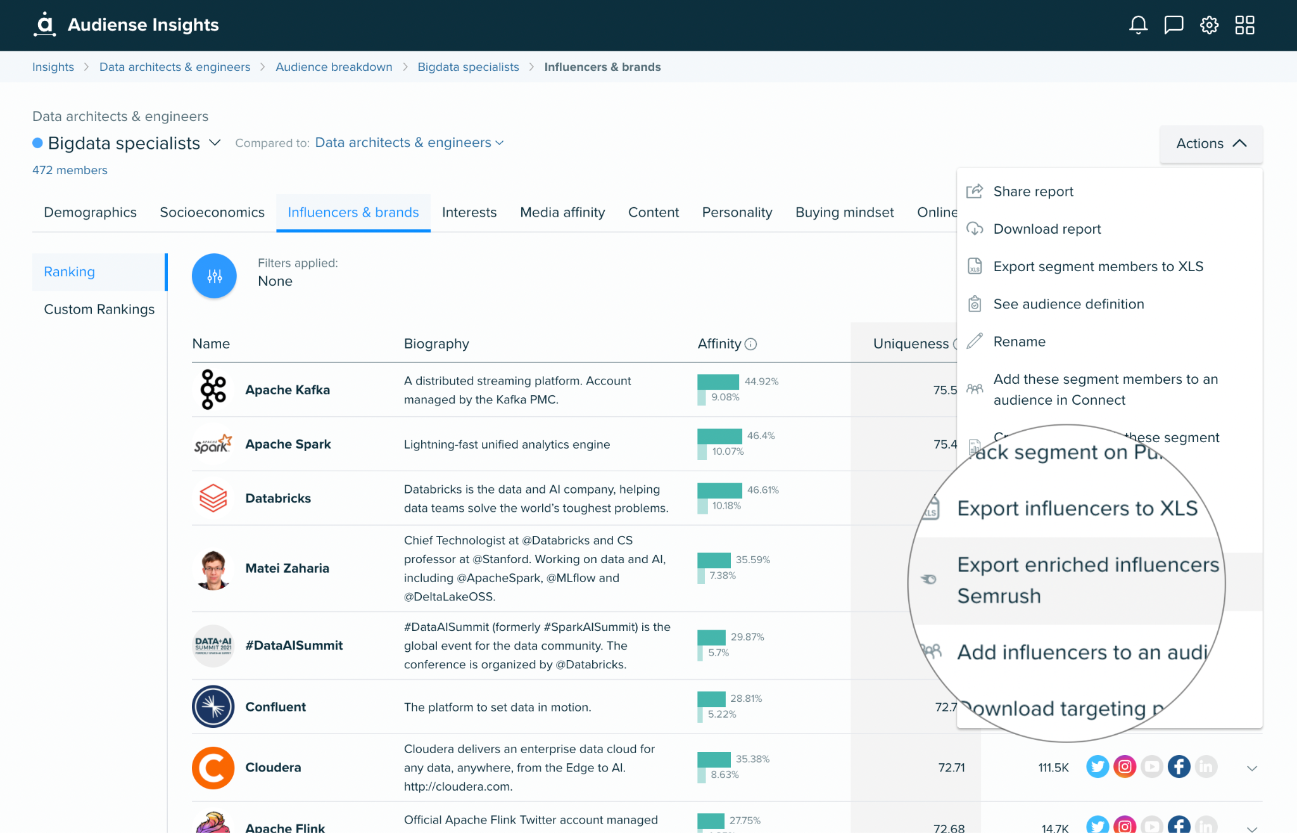Open Cloudera's YouTube icon
The width and height of the screenshot is (1297, 833).
[x=1152, y=767]
